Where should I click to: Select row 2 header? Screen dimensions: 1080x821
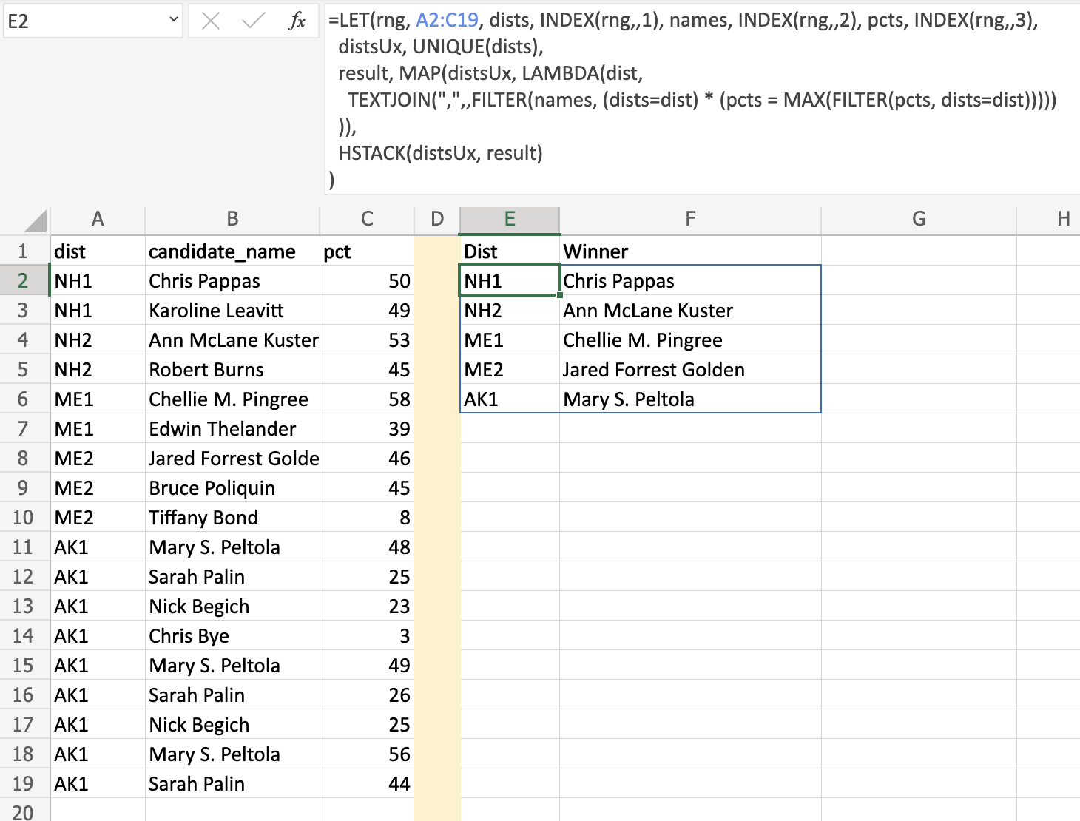[x=24, y=281]
